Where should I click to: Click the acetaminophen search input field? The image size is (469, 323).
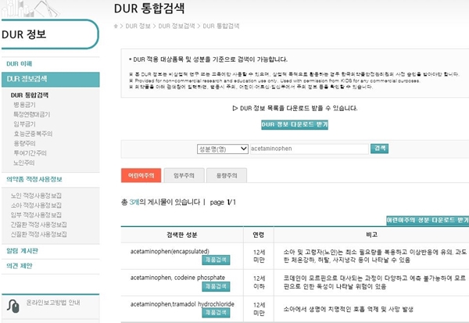point(309,148)
